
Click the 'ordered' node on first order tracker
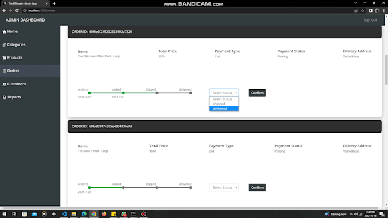(x=90, y=93)
